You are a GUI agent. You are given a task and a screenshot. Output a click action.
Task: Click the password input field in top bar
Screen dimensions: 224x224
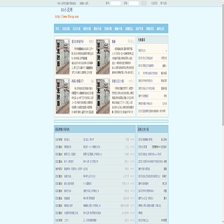tap(134, 3)
